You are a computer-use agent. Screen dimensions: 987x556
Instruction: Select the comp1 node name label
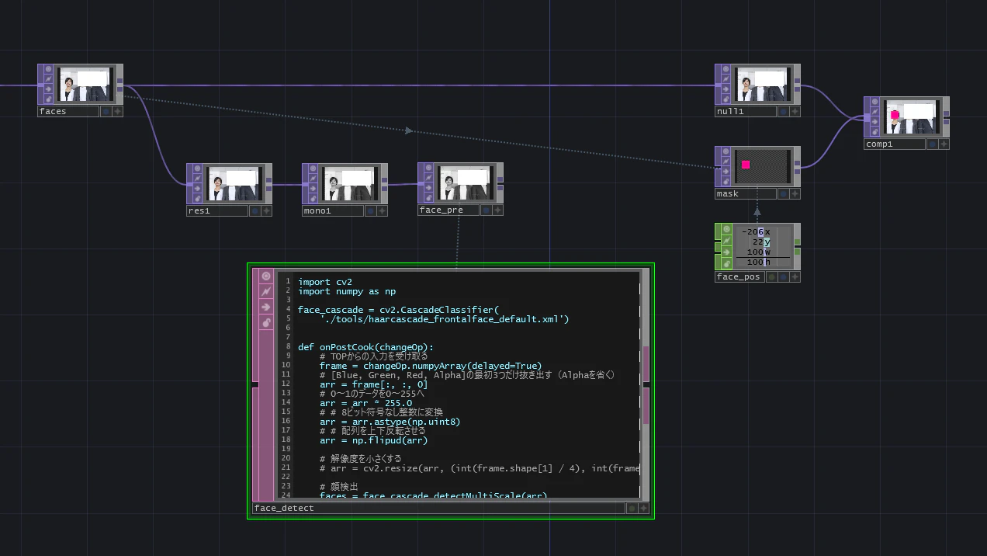(x=895, y=144)
